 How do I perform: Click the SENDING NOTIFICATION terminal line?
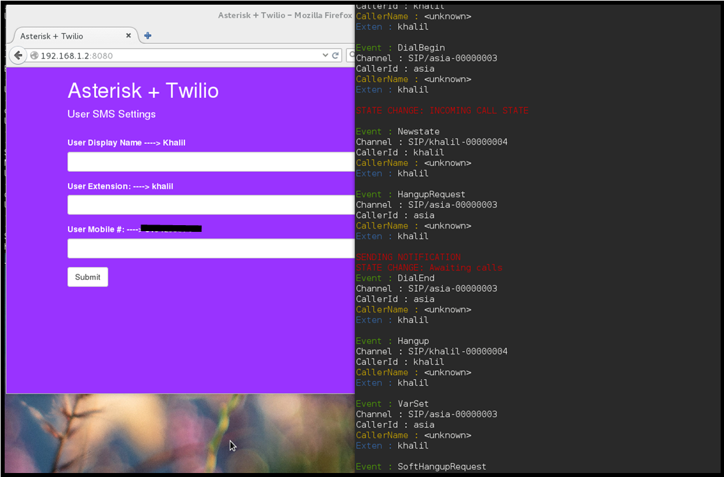point(408,256)
